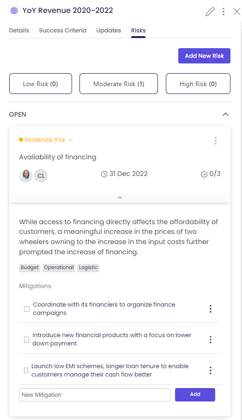This screenshot has height=420, width=242.
Task: Check Launch low EMI schemes mitigation
Action: pyautogui.click(x=26, y=370)
